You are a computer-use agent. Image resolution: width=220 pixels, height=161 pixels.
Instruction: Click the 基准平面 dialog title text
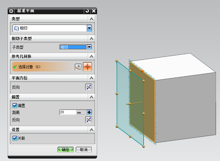point(26,11)
